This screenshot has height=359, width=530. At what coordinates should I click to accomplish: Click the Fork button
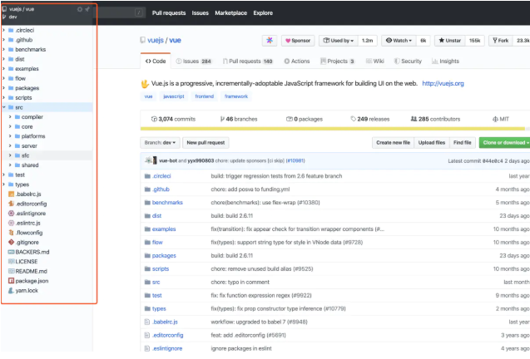coord(501,41)
